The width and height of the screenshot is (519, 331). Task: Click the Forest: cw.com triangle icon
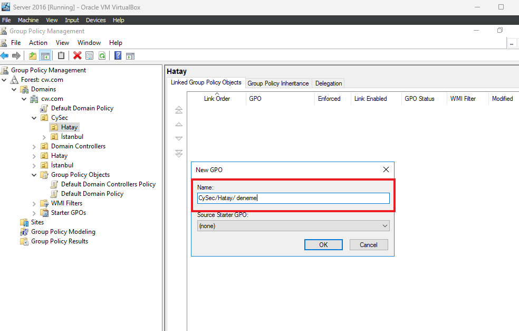(14, 80)
